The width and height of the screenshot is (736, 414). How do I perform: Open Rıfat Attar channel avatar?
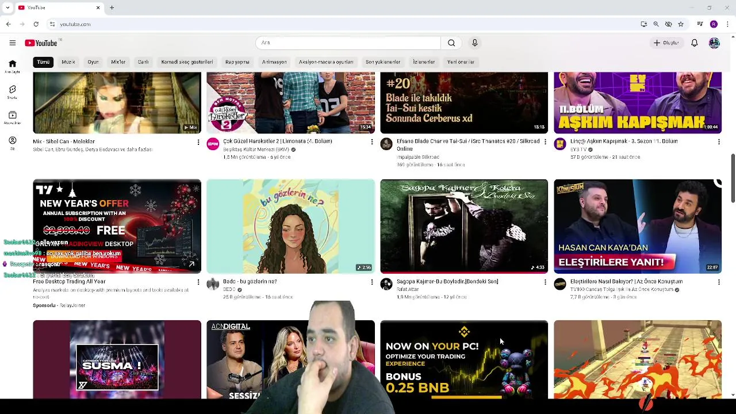(386, 284)
